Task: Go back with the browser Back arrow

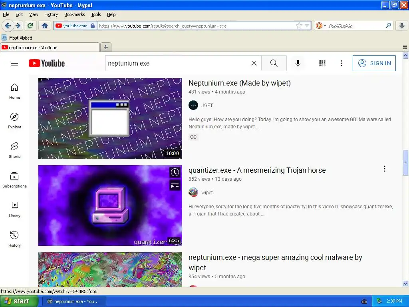Action: coord(8,26)
